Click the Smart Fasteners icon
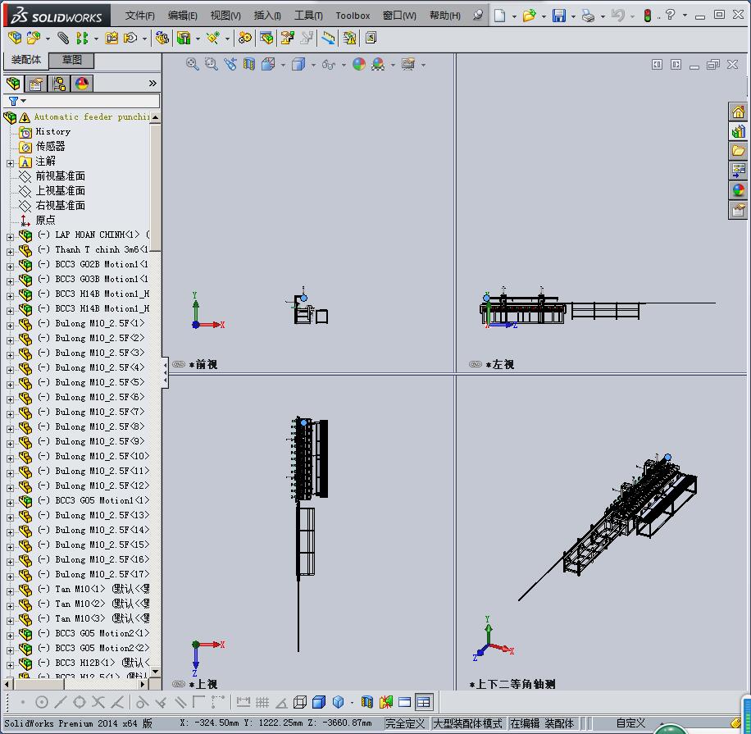 (x=112, y=38)
